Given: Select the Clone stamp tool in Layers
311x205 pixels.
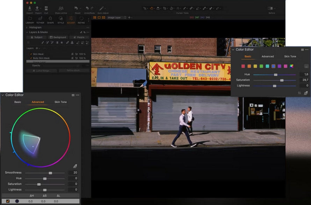Looking at the screenshot, I should pos(72,43).
